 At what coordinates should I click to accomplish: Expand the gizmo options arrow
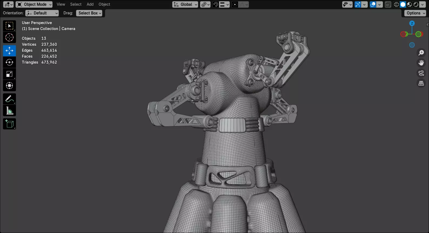[364, 4]
